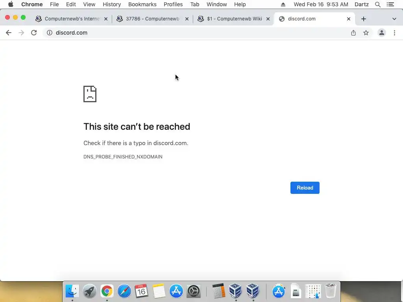The width and height of the screenshot is (403, 302).
Task: Open Safari compass in Dock
Action: (x=124, y=291)
